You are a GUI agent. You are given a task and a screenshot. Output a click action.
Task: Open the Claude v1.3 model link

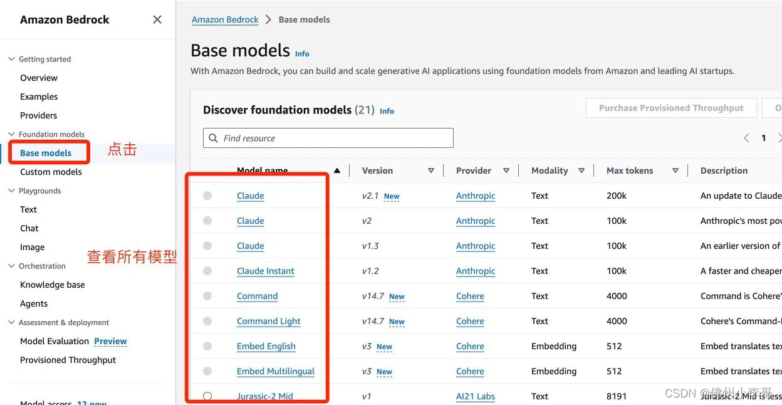251,246
